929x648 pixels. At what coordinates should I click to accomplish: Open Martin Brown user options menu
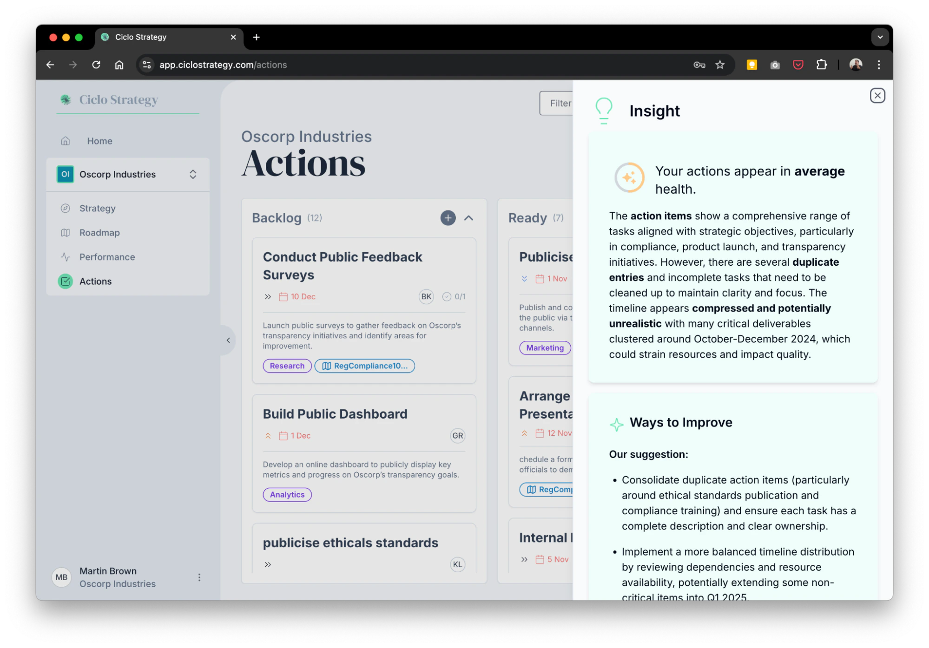[x=199, y=577]
